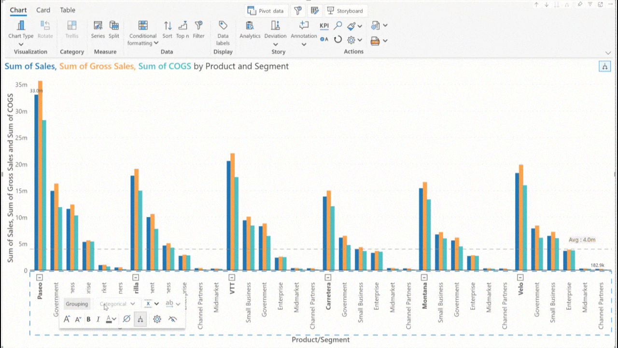Open the Storyboard button
Viewport: 618px width, 348px height.
345,11
